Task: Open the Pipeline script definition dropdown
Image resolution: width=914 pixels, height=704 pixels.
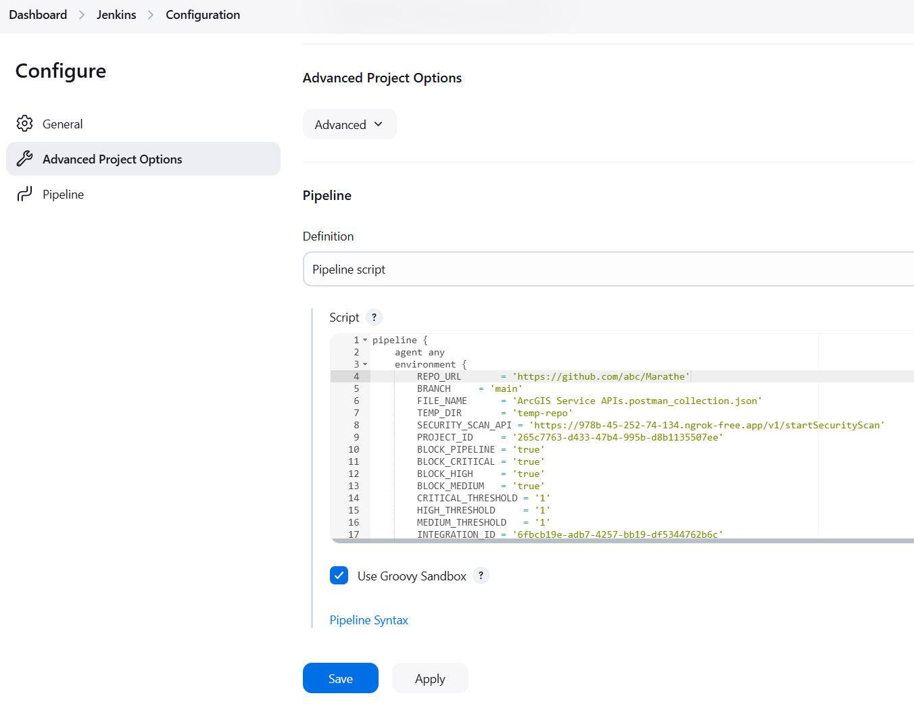Action: 608,269
